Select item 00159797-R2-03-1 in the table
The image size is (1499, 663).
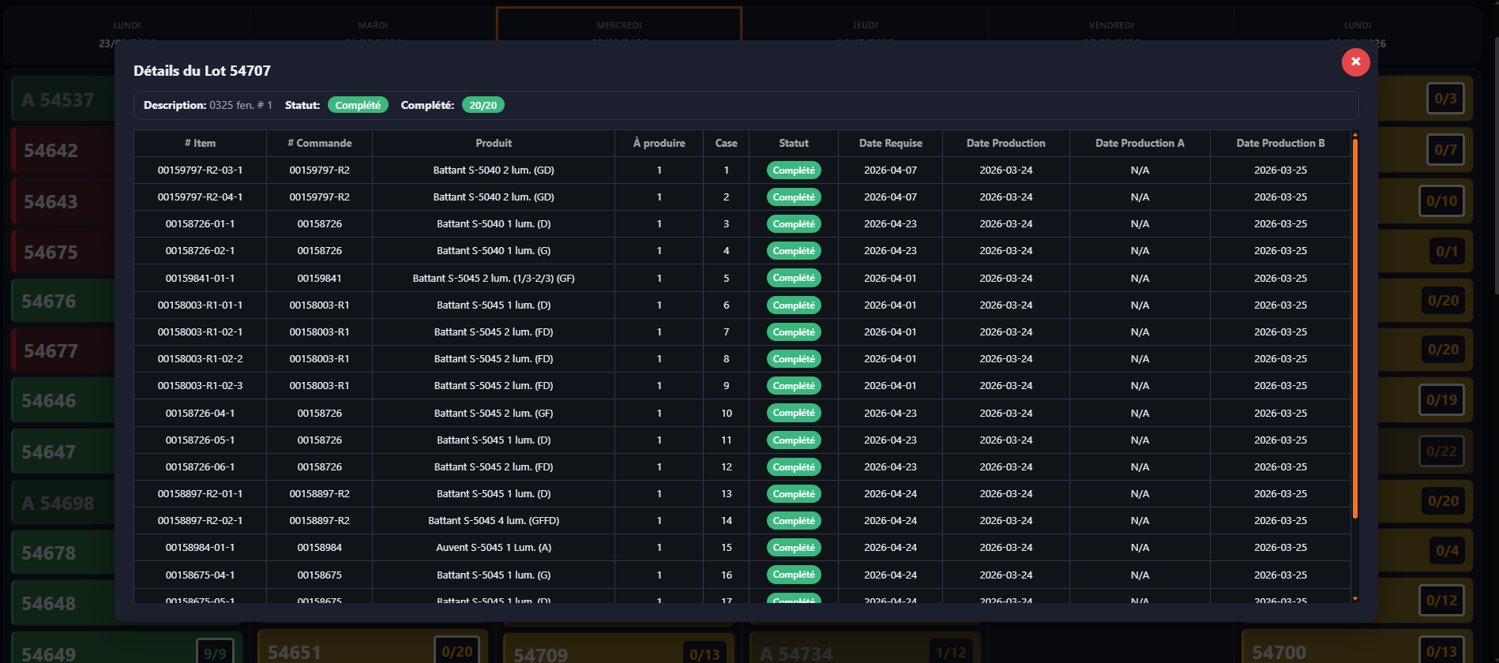[x=200, y=170]
